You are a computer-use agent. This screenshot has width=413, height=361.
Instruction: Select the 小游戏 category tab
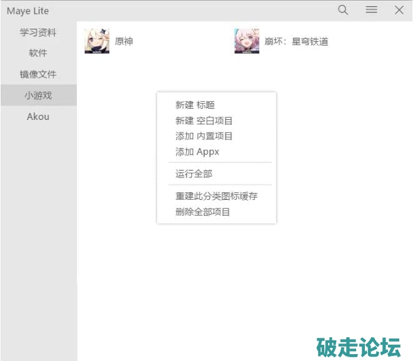38,96
